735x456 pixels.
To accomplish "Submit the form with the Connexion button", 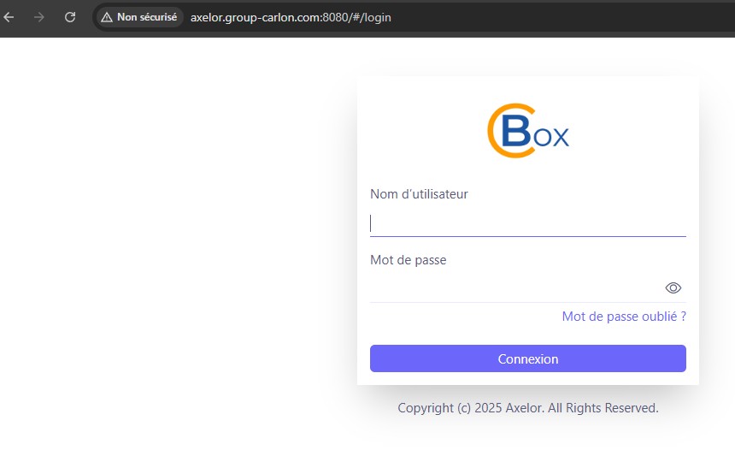I will [528, 358].
